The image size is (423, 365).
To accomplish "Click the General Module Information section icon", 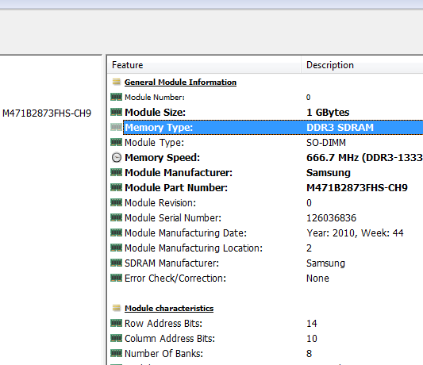I will click(x=117, y=82).
